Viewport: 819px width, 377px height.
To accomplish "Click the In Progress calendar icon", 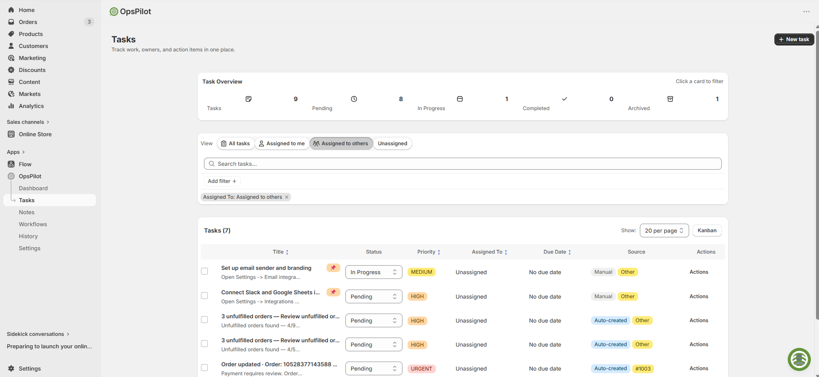I will (x=460, y=99).
